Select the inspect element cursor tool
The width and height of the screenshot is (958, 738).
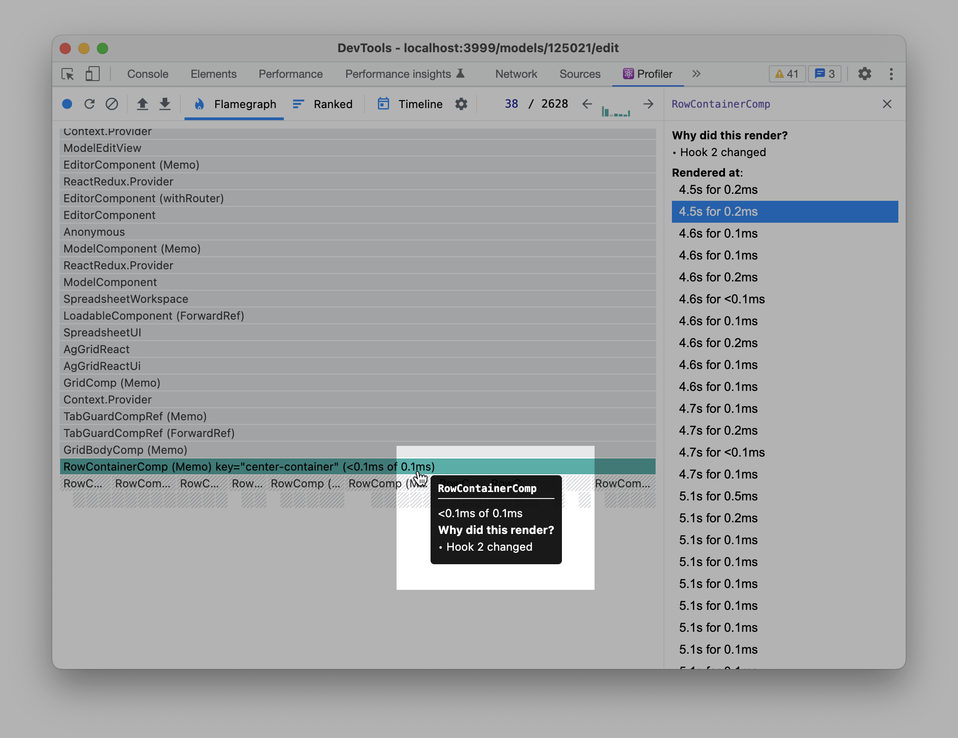coord(67,74)
